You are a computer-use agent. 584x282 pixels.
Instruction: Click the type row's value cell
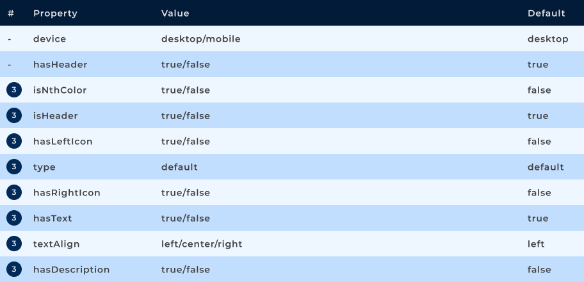[179, 167]
